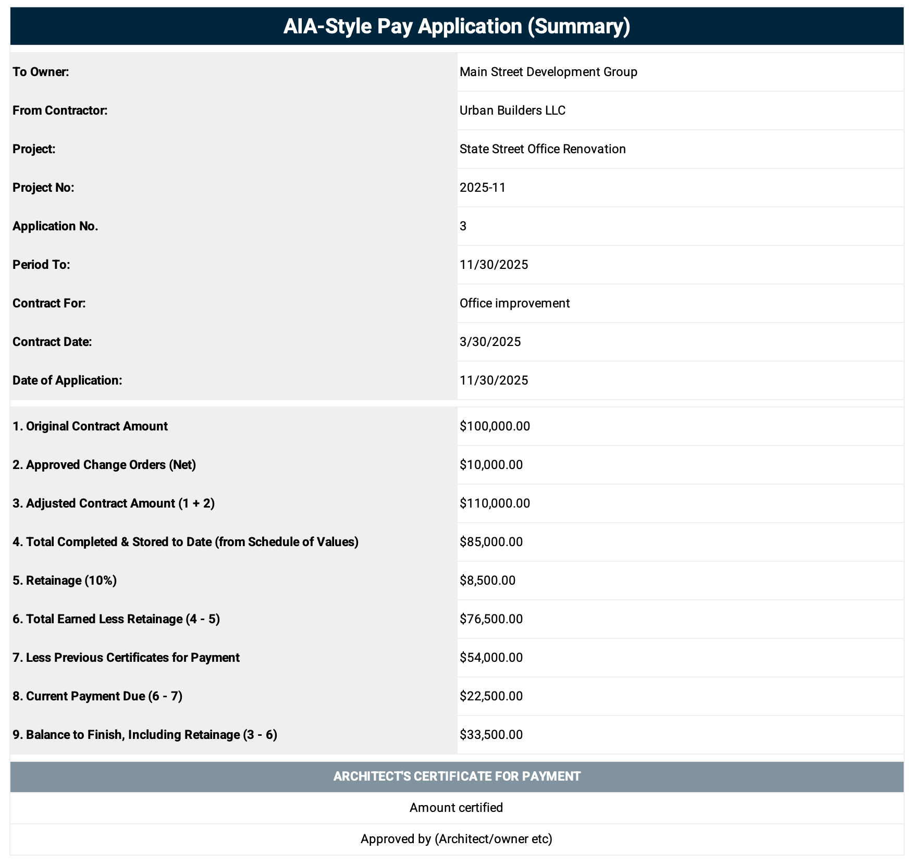
Task: Select the Amount certified field
Action: click(x=456, y=807)
